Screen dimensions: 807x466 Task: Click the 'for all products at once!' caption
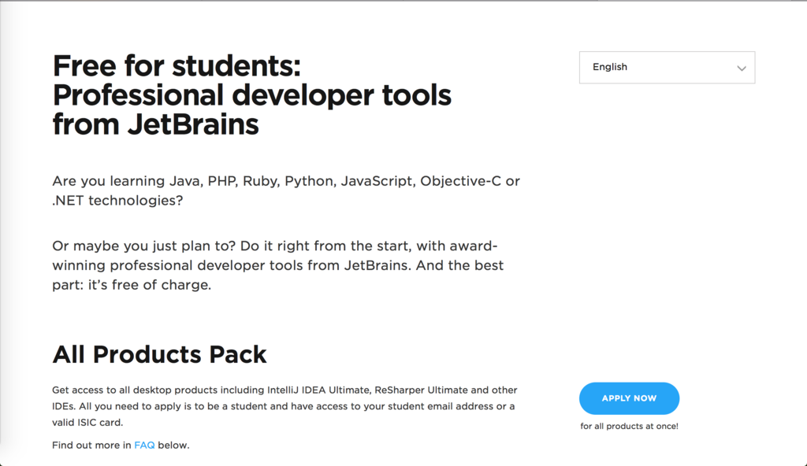(x=629, y=426)
